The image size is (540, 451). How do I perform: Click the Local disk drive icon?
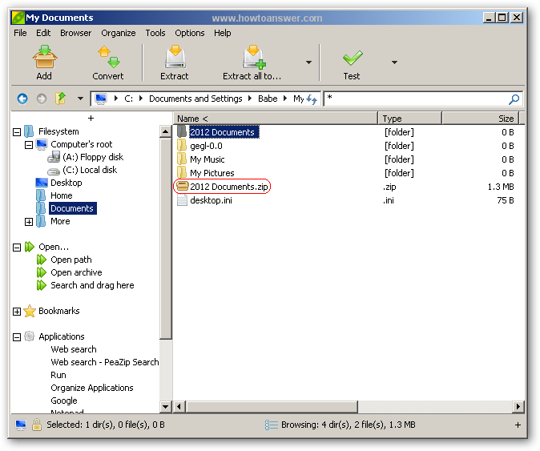pos(54,171)
